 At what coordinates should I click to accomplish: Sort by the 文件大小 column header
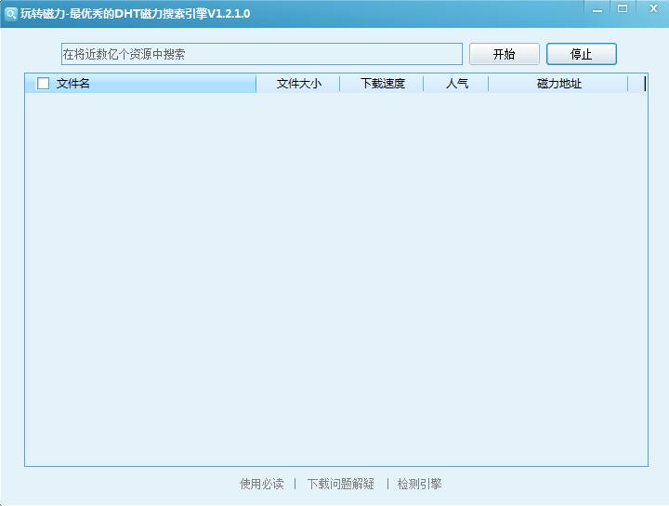298,84
